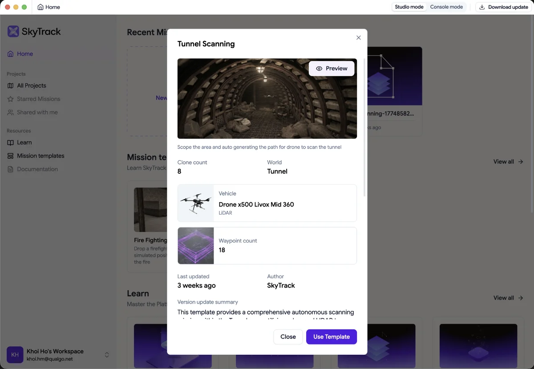The height and width of the screenshot is (369, 534).
Task: Click the Shared with me people icon
Action: (x=10, y=112)
